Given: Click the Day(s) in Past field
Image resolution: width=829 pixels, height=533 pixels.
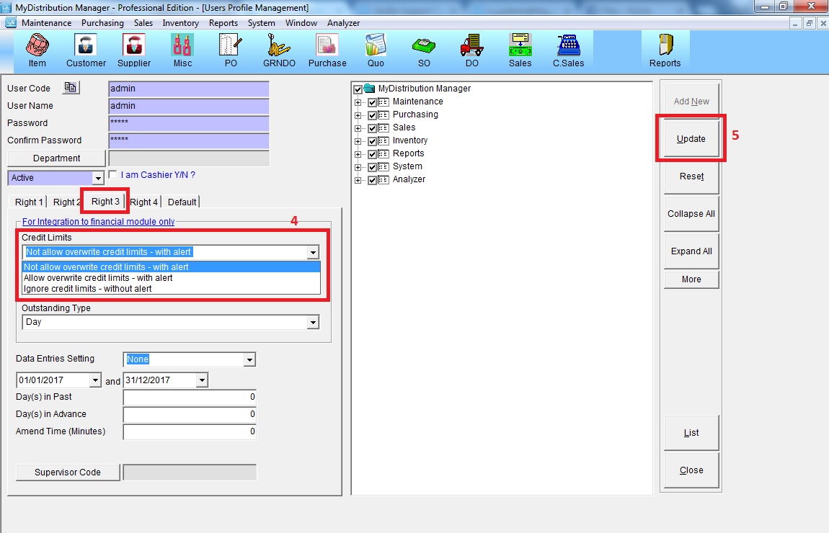Looking at the screenshot, I should point(190,397).
